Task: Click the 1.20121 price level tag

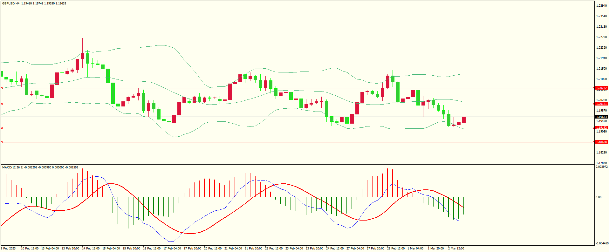Action: point(601,104)
